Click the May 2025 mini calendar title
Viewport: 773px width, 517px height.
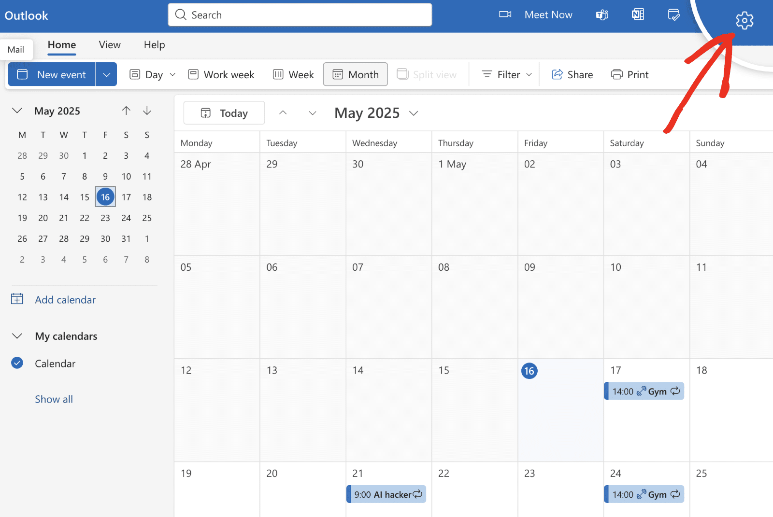click(x=57, y=111)
